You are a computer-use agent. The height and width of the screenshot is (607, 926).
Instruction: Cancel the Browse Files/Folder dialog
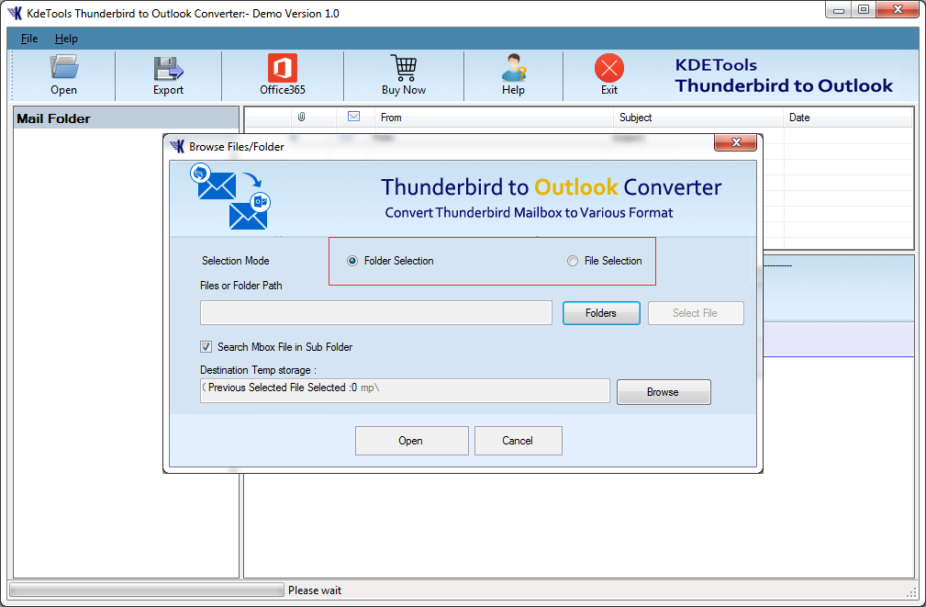click(x=518, y=440)
